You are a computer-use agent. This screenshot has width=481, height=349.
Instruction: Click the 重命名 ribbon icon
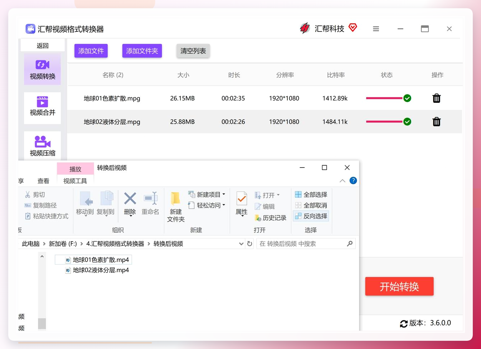click(150, 198)
